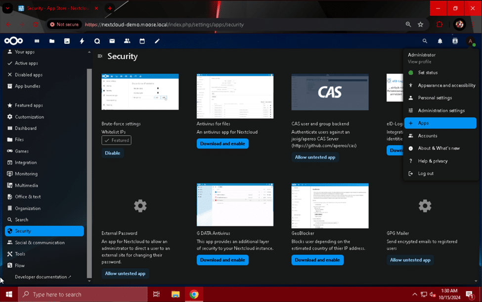This screenshot has width=482, height=302.
Task: Open About & What's new in the user menu
Action: (440, 149)
